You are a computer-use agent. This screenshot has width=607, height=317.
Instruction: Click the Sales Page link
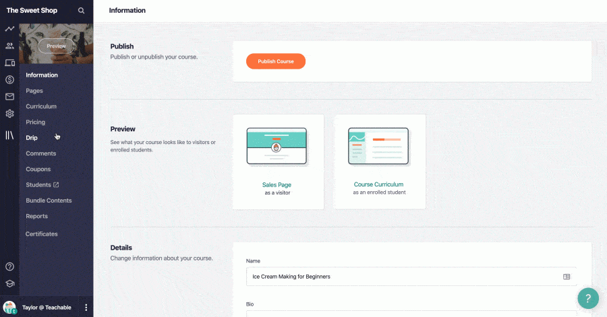click(x=277, y=185)
